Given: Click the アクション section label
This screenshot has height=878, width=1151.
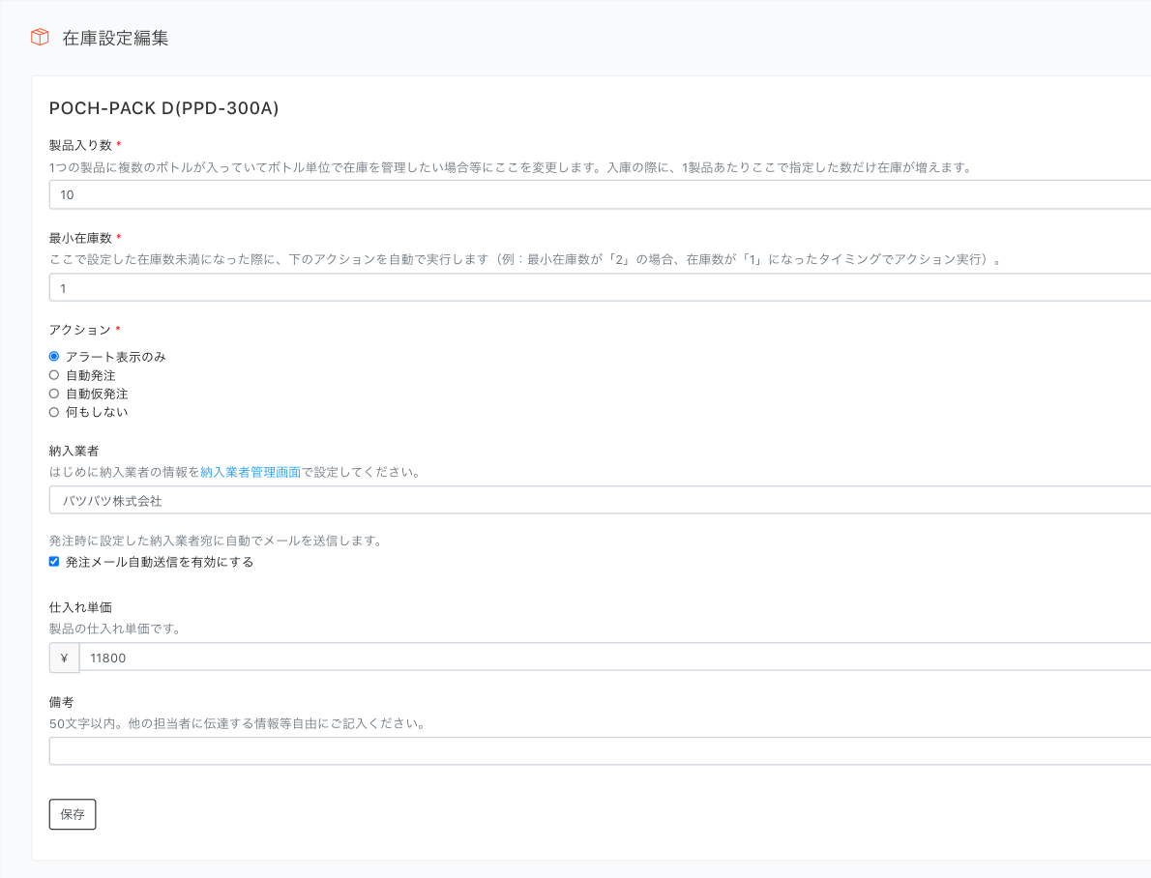Looking at the screenshot, I should click(x=80, y=330).
